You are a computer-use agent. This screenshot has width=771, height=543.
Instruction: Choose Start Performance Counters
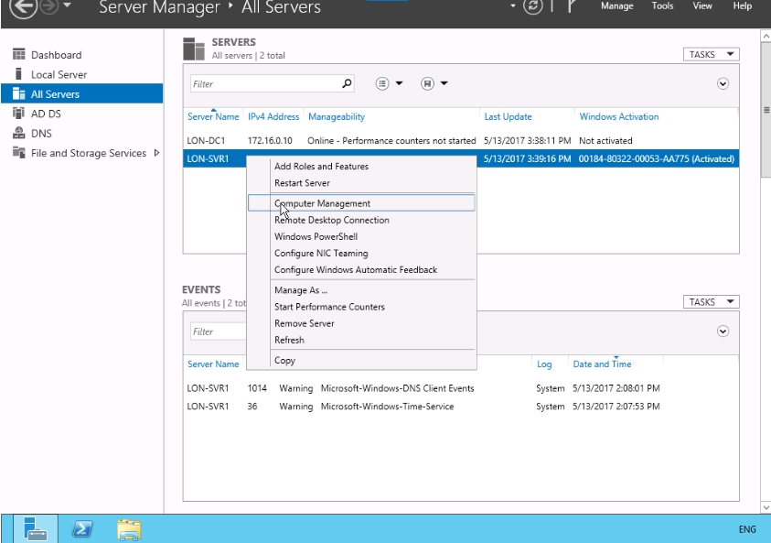tap(361, 307)
